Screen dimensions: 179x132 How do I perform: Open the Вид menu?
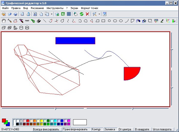point(26,8)
